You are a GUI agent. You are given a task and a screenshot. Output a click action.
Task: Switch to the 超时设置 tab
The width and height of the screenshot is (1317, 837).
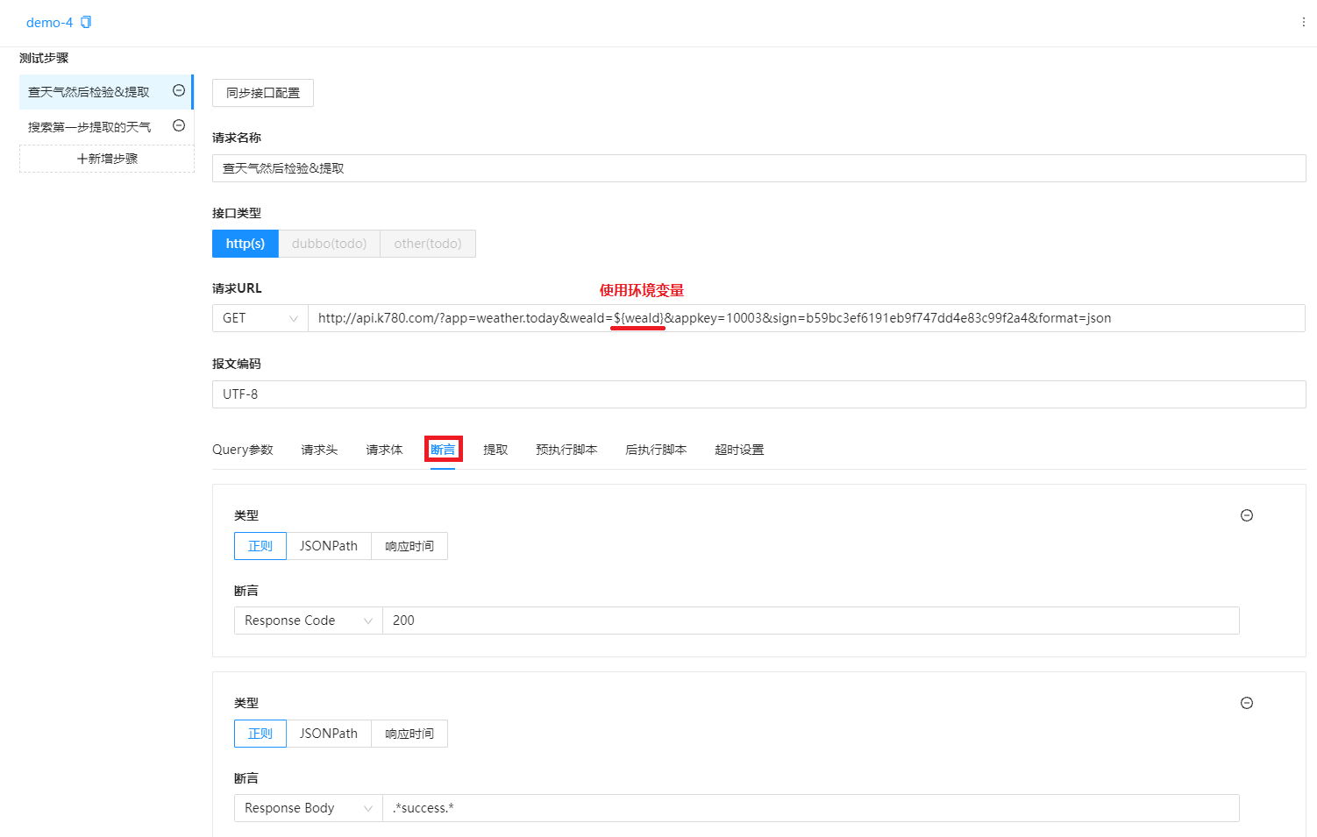click(x=738, y=450)
